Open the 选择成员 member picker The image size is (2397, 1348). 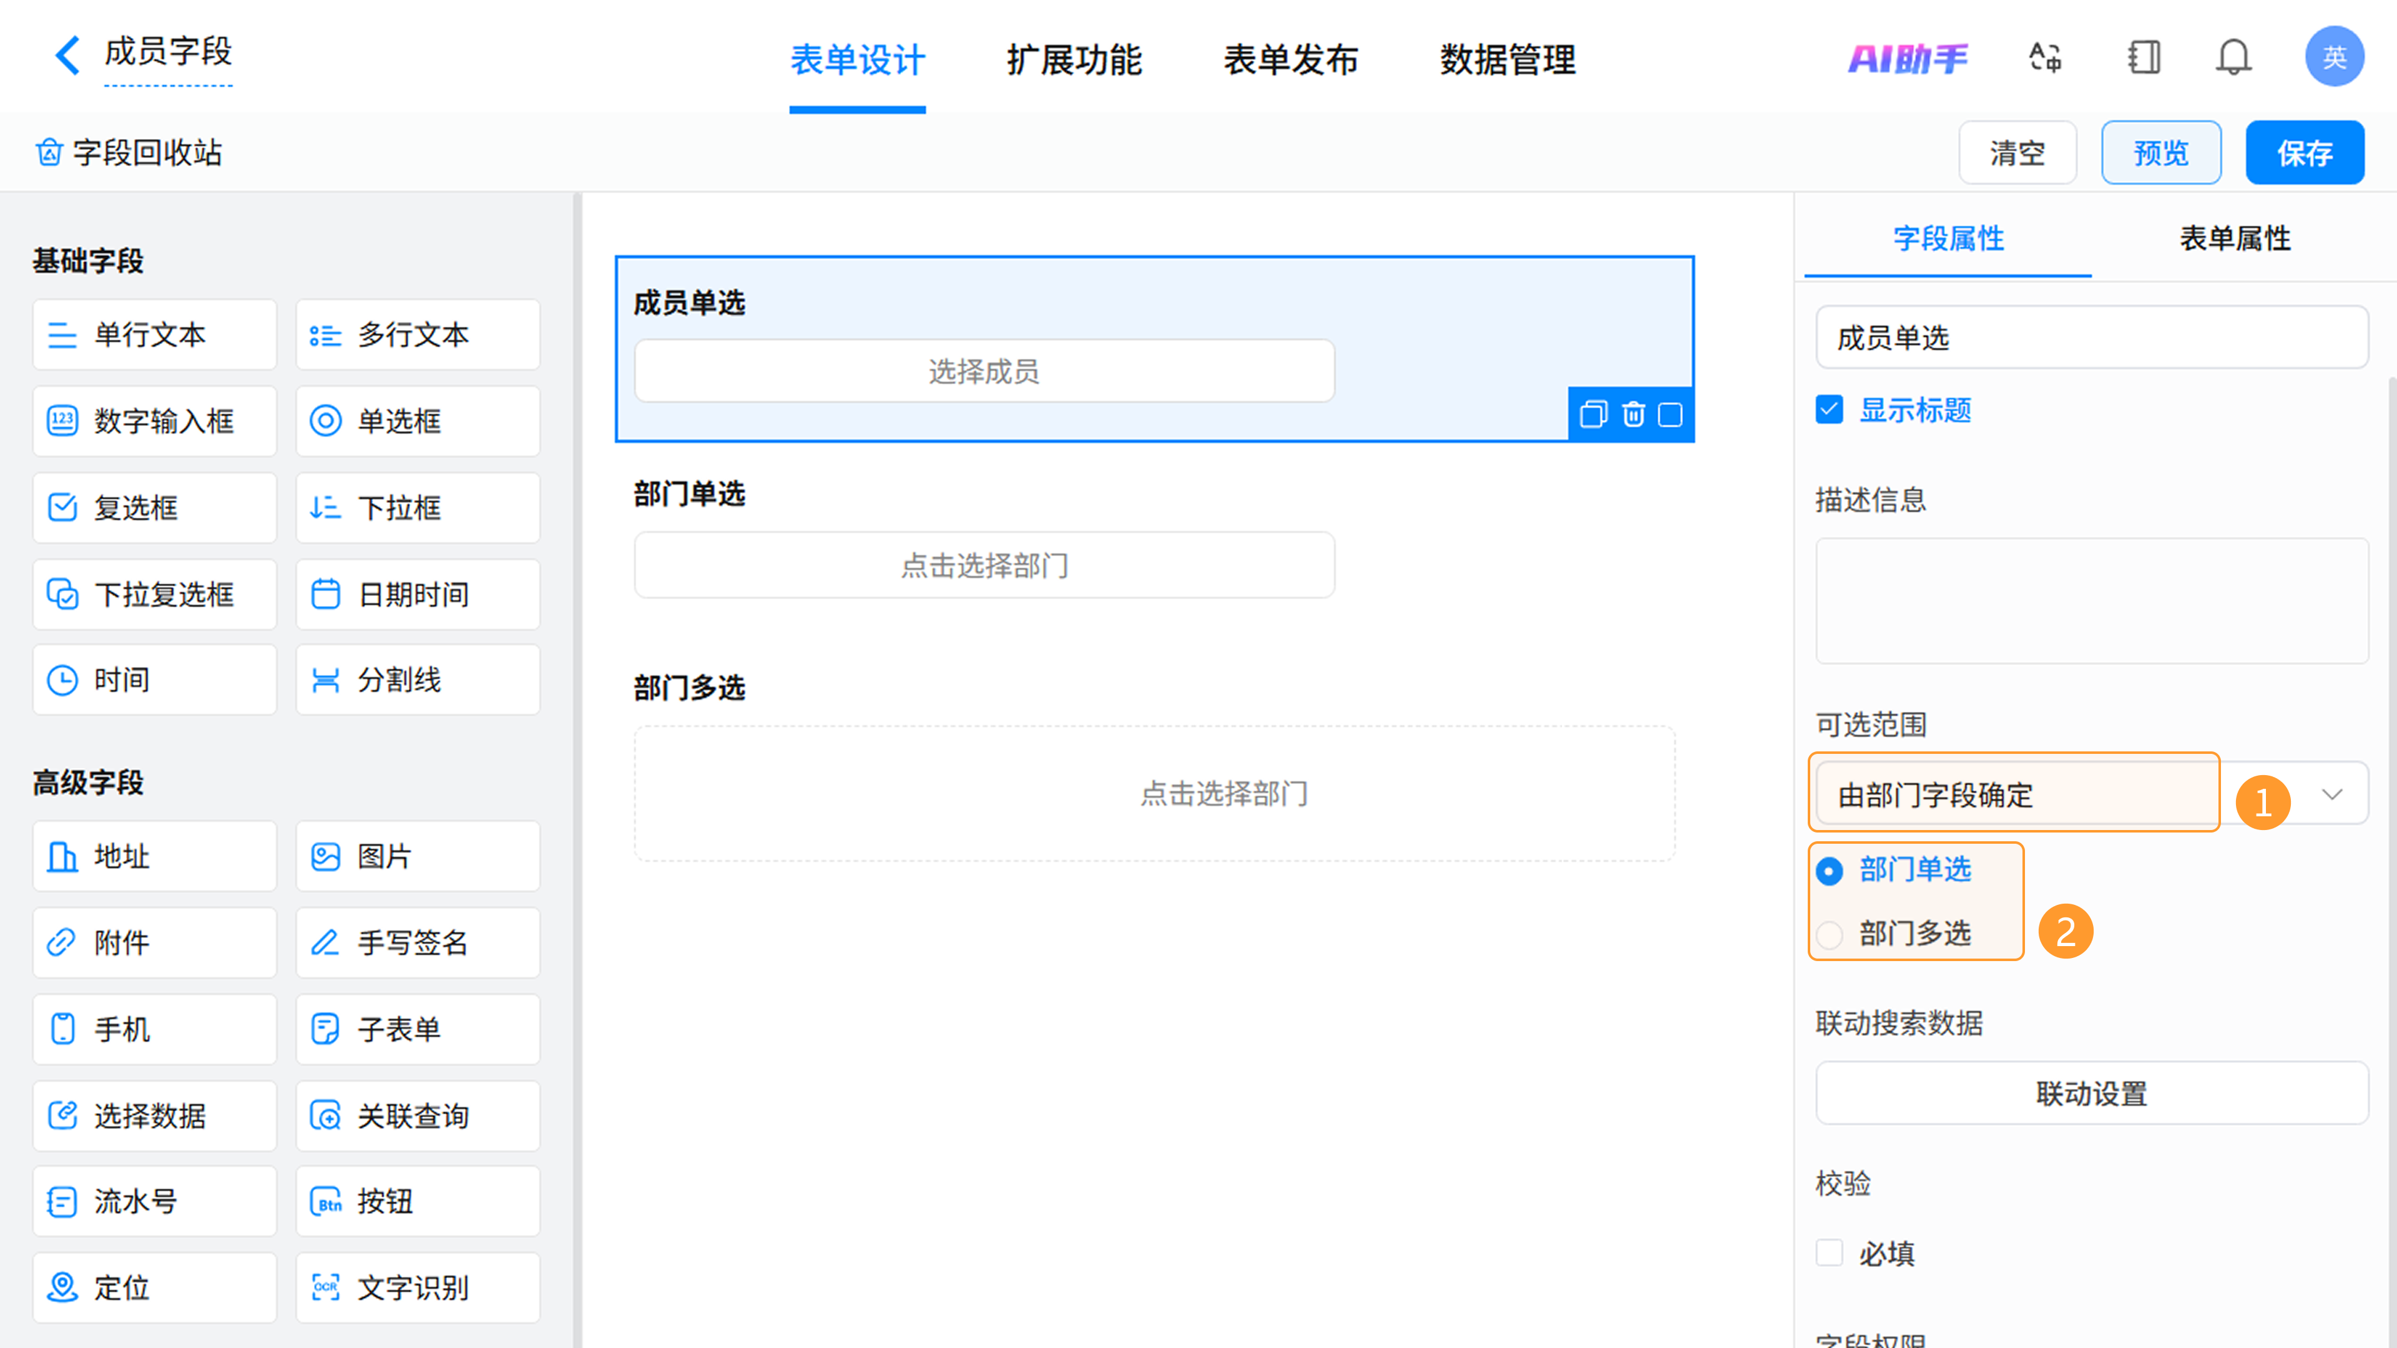pyautogui.click(x=984, y=371)
